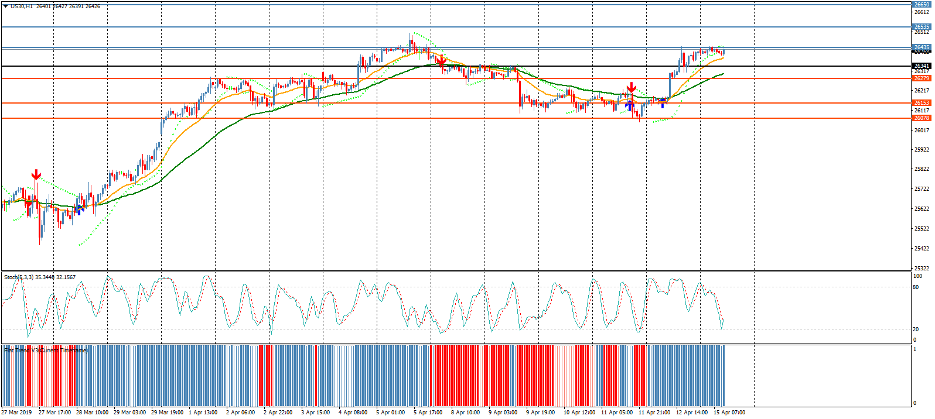Select the orange 26078 price label

tap(922, 118)
